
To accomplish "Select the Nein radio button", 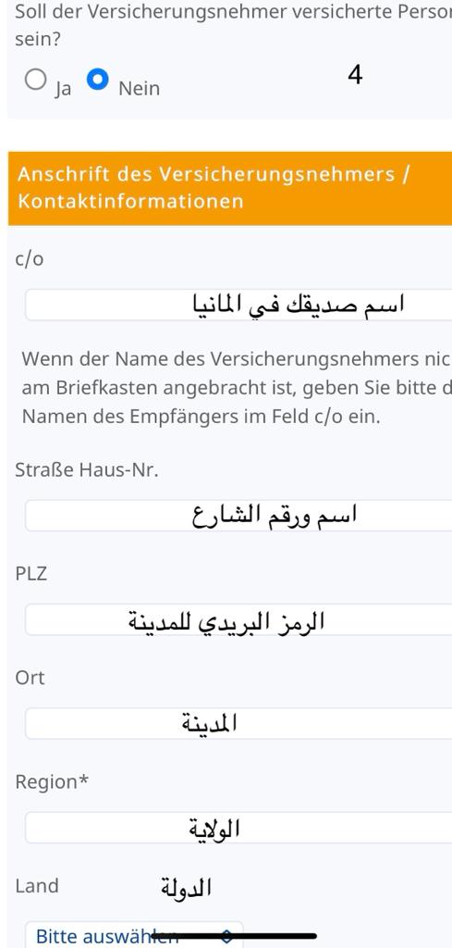I will [98, 80].
